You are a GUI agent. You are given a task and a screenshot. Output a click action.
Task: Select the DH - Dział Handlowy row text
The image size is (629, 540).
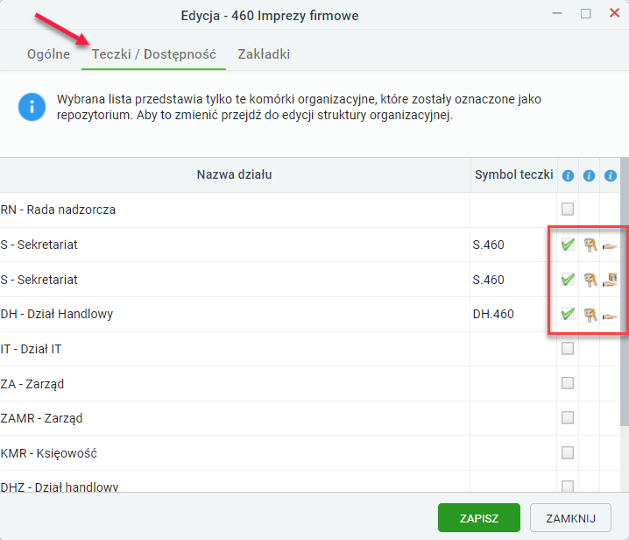57,314
